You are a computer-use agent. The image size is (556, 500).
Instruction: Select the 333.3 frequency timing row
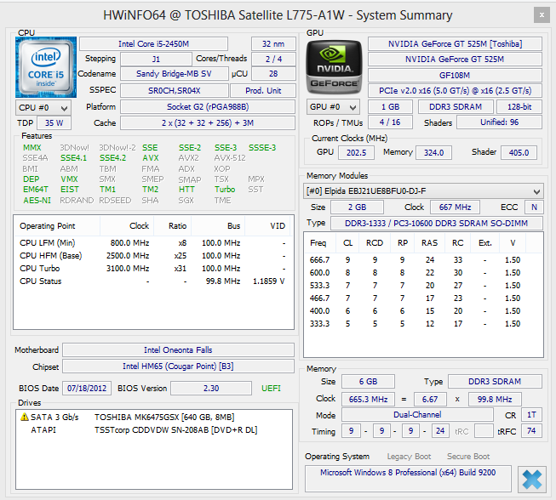click(423, 324)
